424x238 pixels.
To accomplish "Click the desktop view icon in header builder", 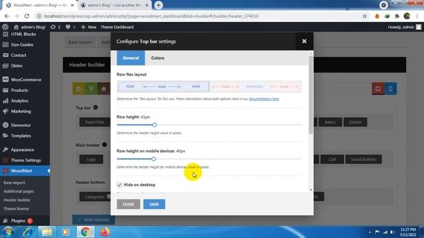I will [x=378, y=89].
